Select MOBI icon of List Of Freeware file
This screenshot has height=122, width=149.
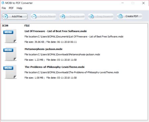(10, 36)
